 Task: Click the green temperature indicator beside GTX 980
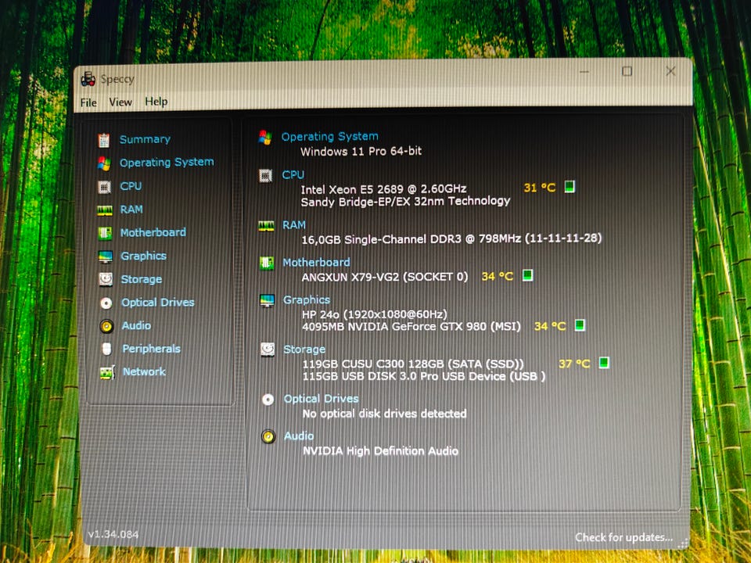click(x=580, y=325)
